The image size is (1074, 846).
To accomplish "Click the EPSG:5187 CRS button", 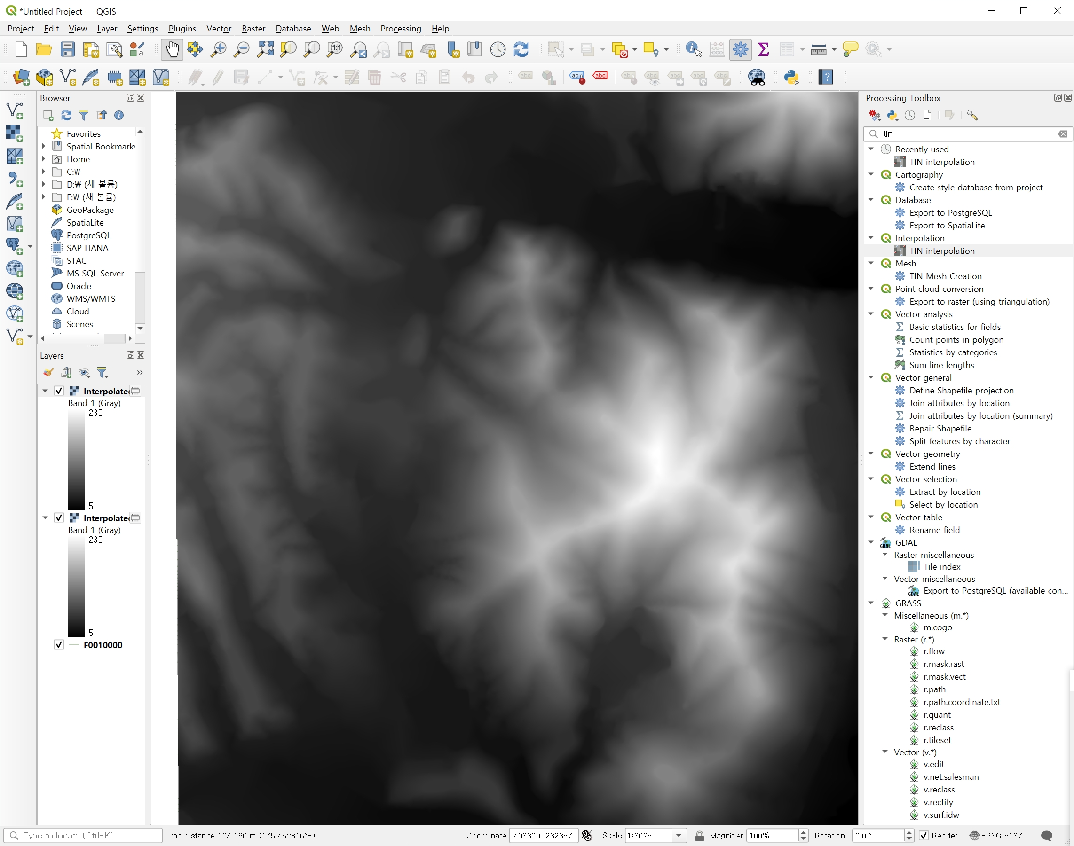I will point(996,836).
